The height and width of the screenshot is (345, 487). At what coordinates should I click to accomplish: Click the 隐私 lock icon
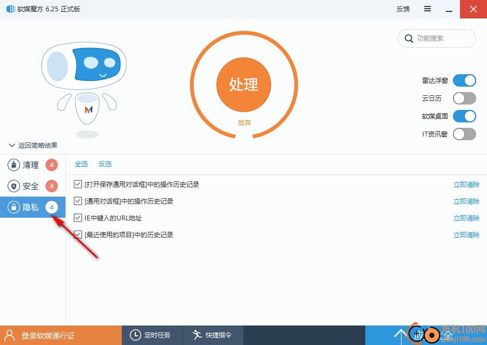coord(14,207)
